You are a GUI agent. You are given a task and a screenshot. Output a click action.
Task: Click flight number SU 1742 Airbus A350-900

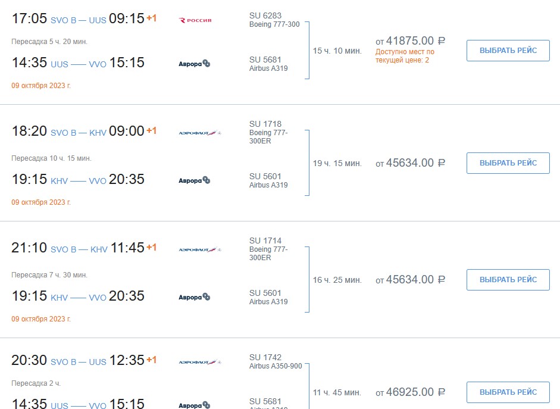276,361
